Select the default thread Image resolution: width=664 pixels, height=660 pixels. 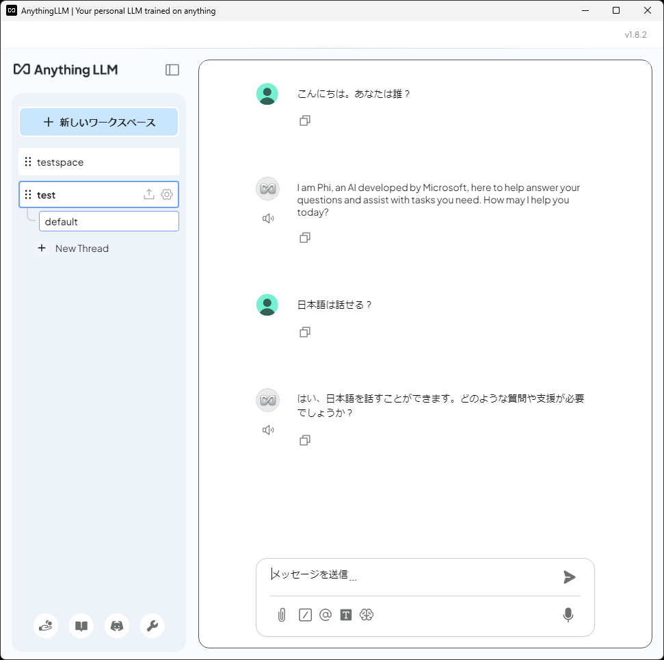(109, 220)
